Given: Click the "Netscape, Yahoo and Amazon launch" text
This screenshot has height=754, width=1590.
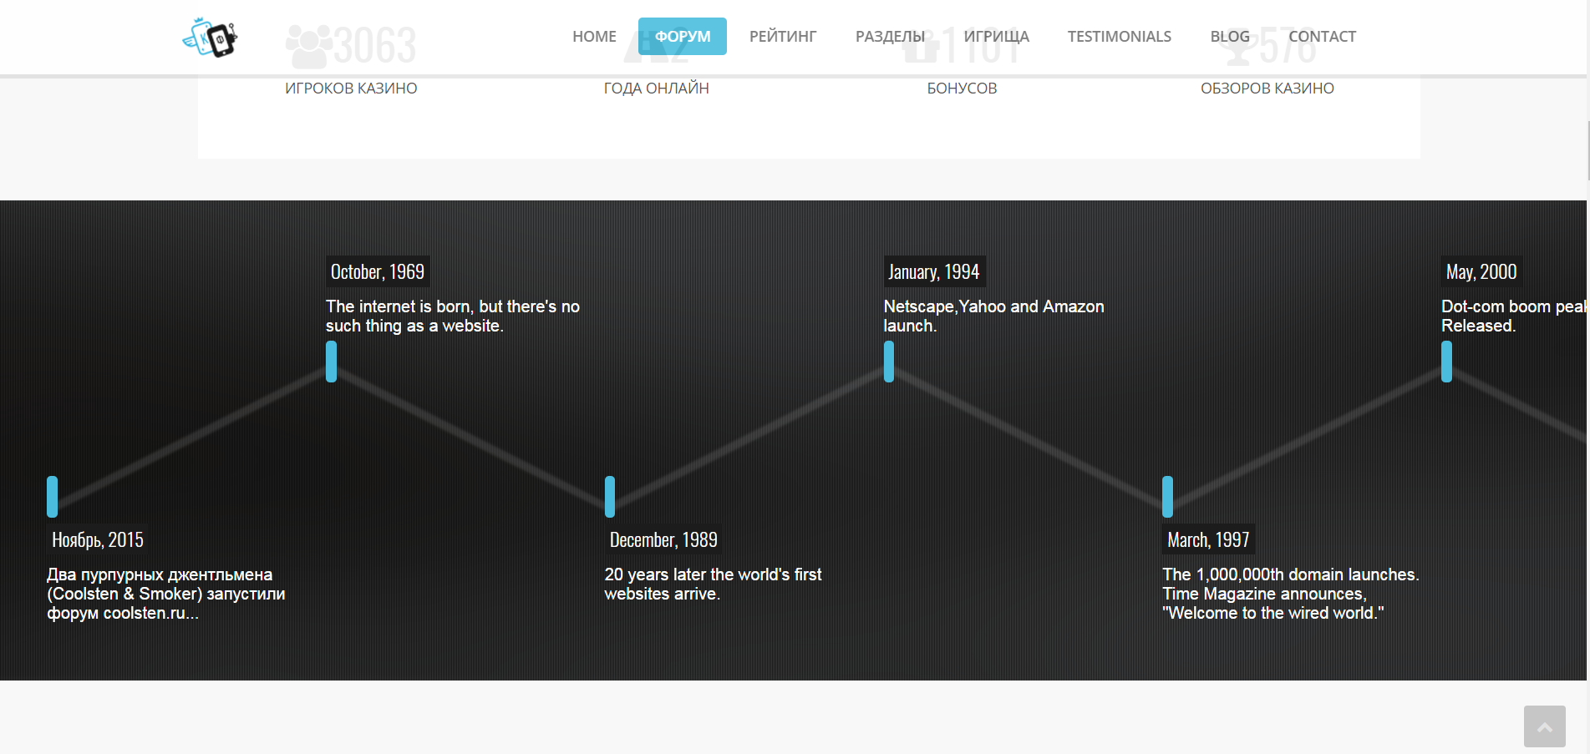Looking at the screenshot, I should click(994, 316).
